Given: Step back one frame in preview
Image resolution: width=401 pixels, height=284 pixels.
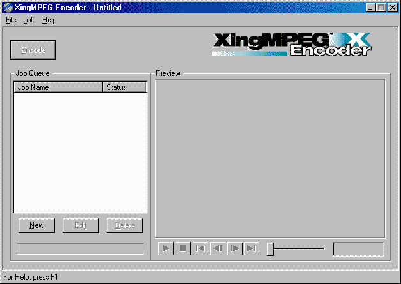Looking at the screenshot, I should click(x=217, y=249).
